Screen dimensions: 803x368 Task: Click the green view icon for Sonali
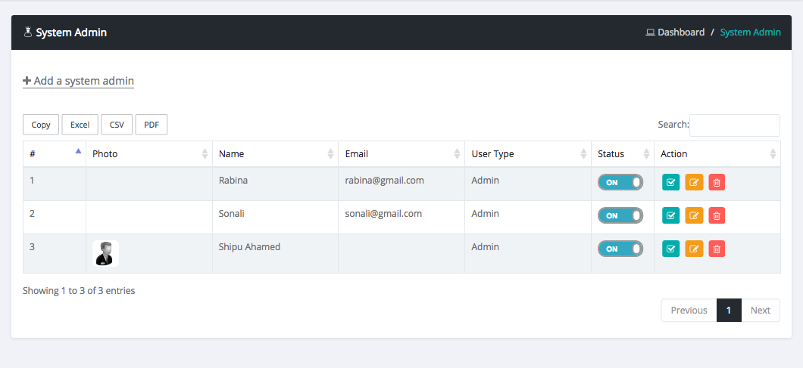pyautogui.click(x=670, y=215)
